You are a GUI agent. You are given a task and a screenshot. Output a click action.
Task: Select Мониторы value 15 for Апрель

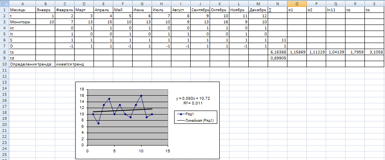pos(103,22)
